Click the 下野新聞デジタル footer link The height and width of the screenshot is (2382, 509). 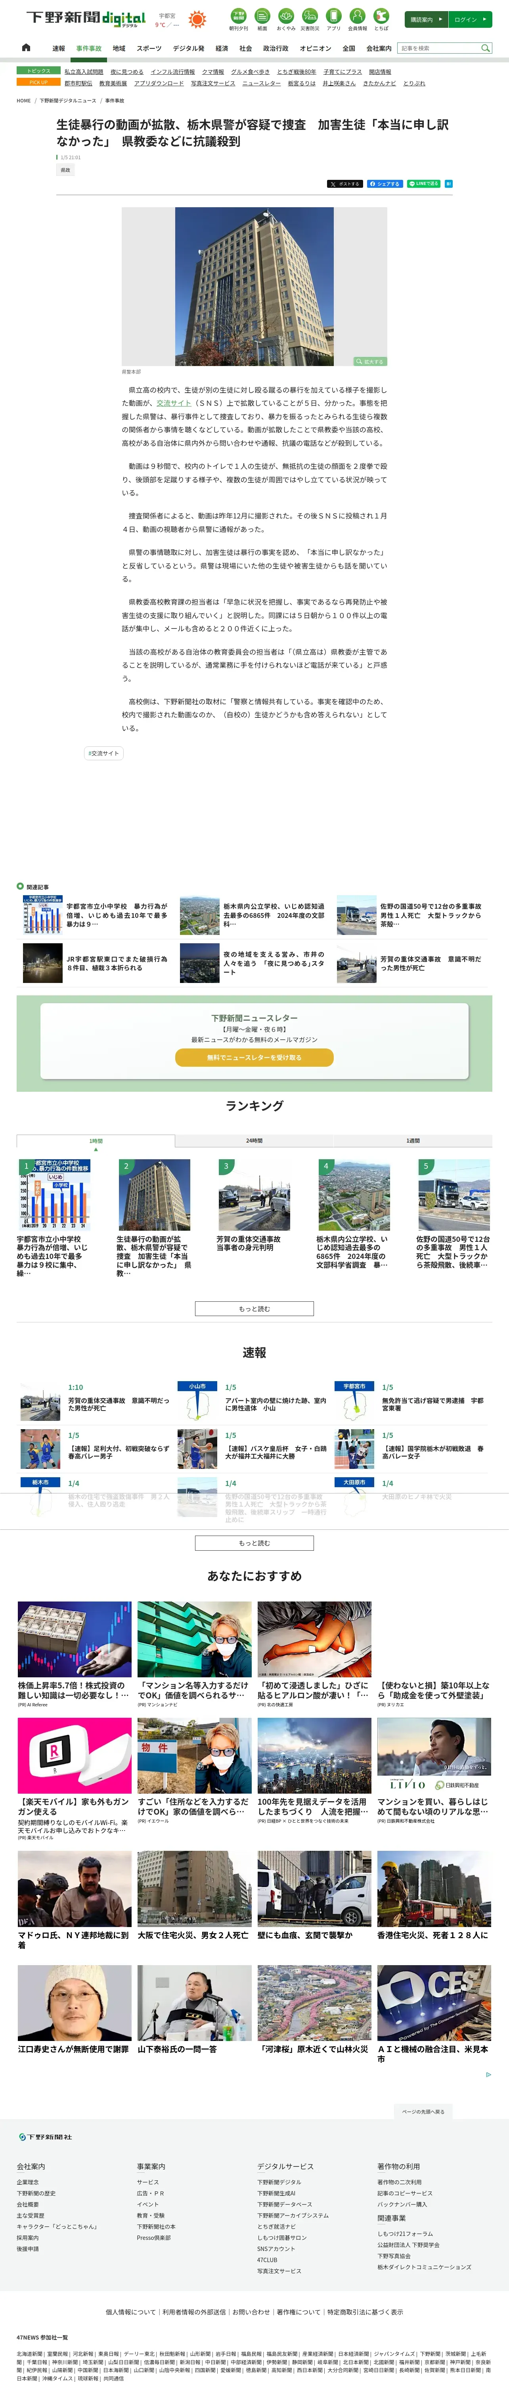pyautogui.click(x=279, y=2182)
